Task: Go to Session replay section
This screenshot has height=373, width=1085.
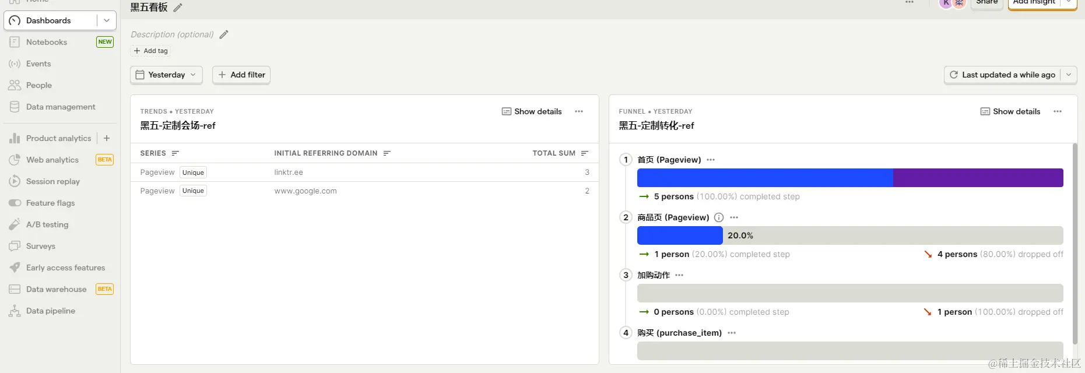Action: (52, 181)
